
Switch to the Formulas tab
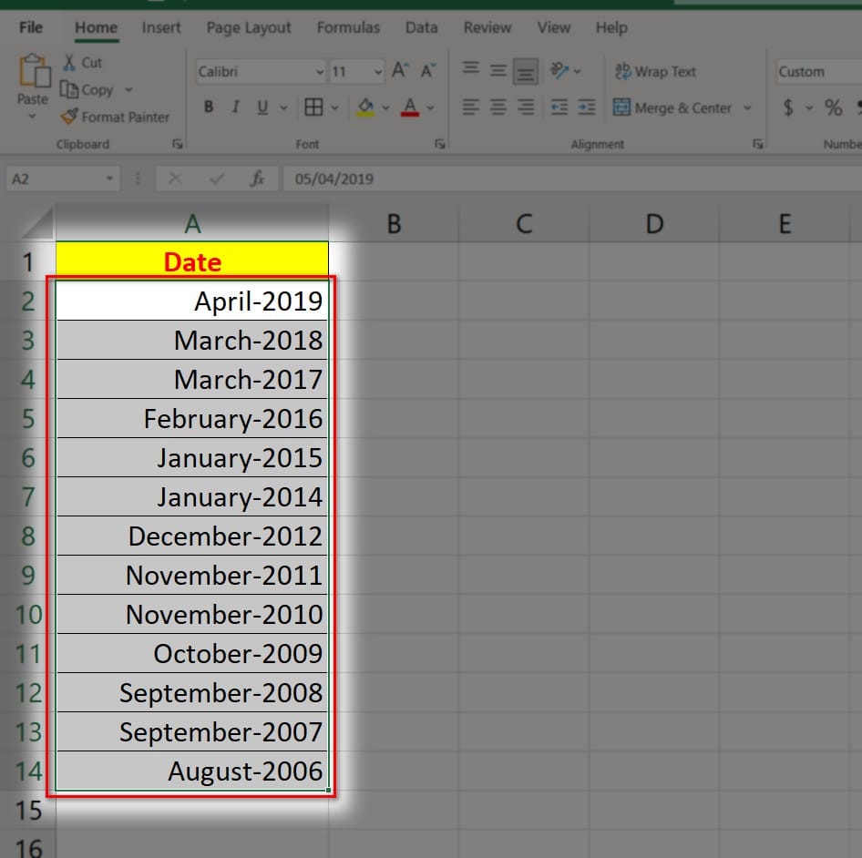click(348, 27)
